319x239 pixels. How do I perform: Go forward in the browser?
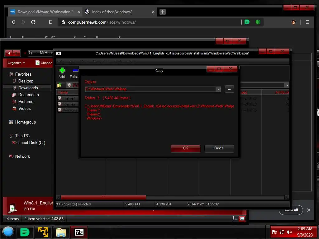[x=23, y=22]
